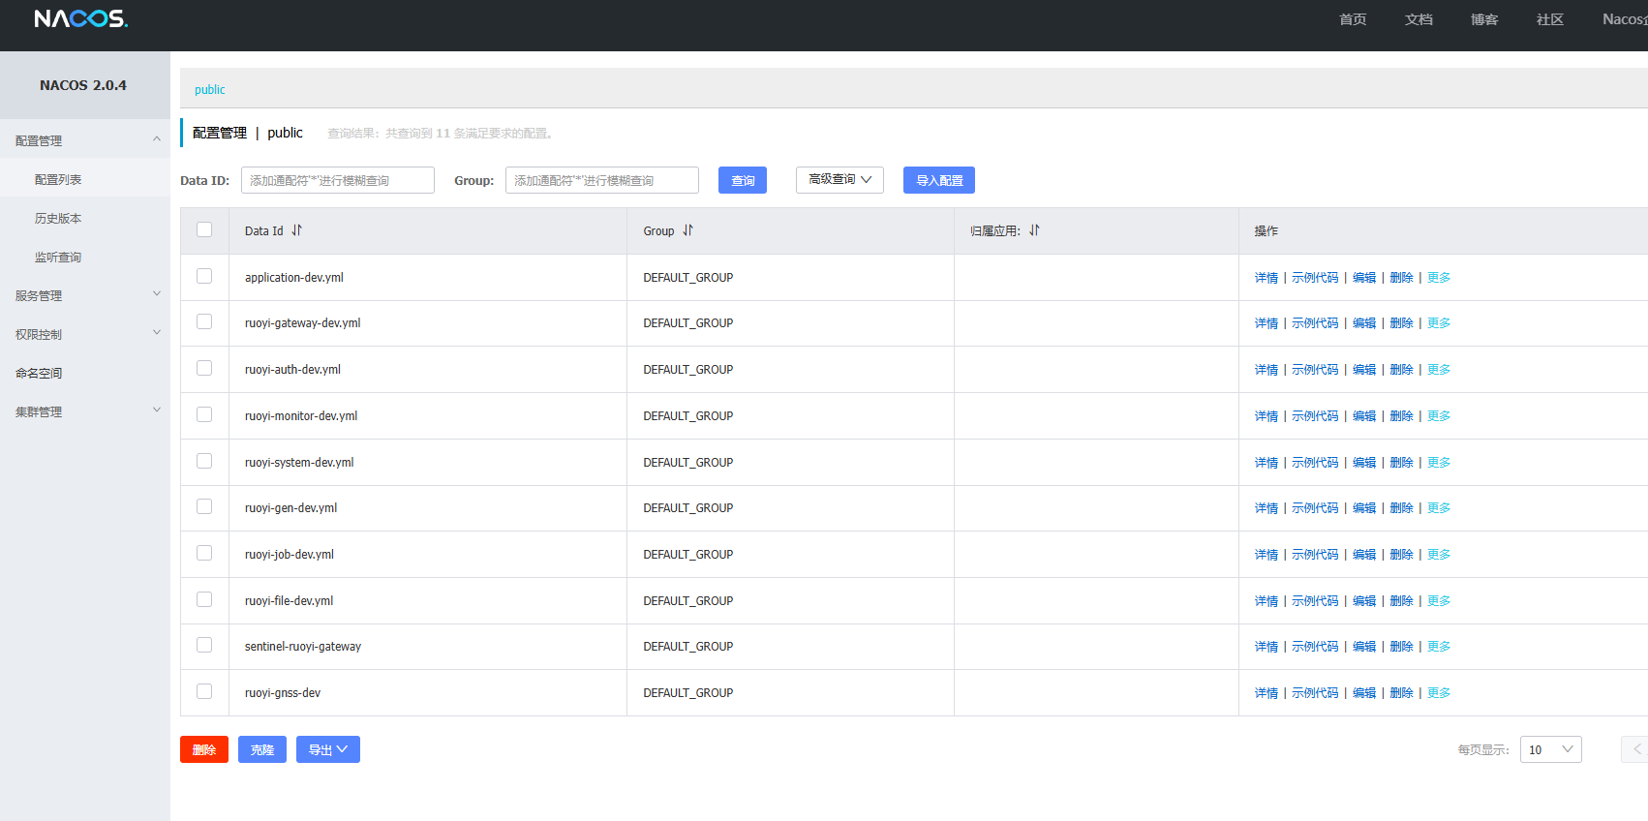The height and width of the screenshot is (821, 1648).
Task: Open 更多 for ruoyi-file-dev.yml
Action: 1439,601
